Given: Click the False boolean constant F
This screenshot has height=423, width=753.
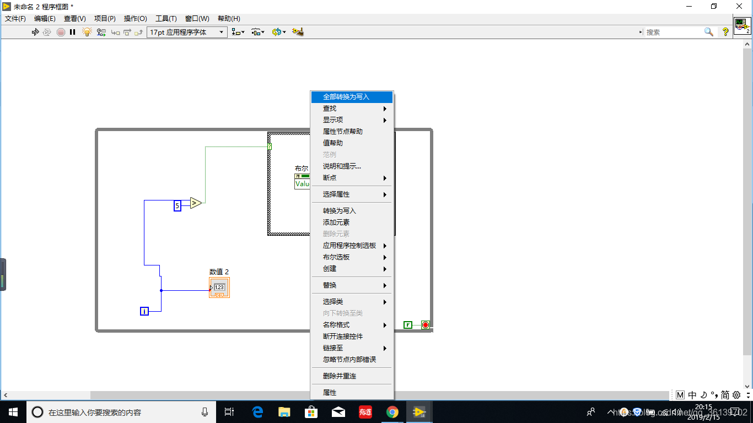Looking at the screenshot, I should coord(408,325).
